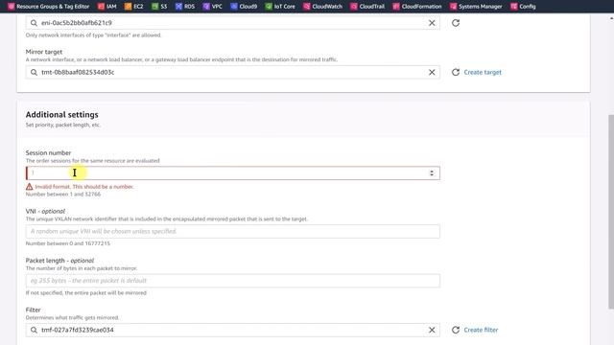Viewport: 614px width, 345px height.
Task: Click the invalid format warning icon
Action: [x=30, y=187]
